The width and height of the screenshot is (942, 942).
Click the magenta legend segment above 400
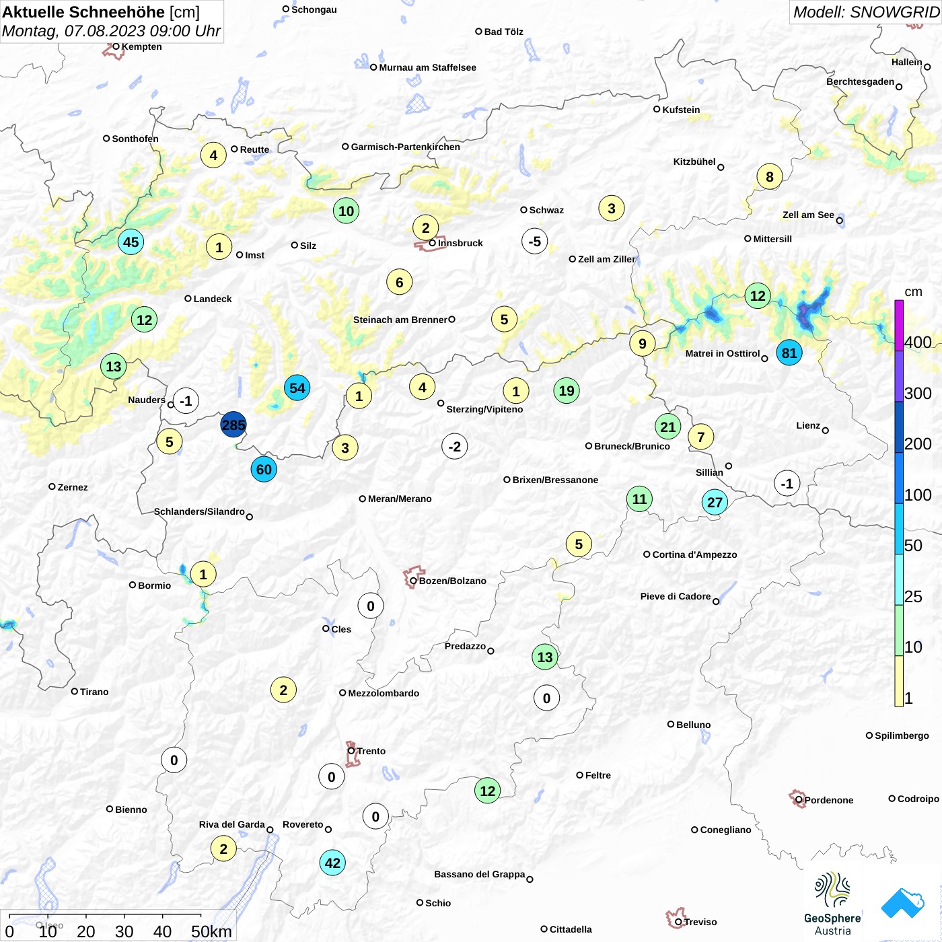click(x=899, y=326)
